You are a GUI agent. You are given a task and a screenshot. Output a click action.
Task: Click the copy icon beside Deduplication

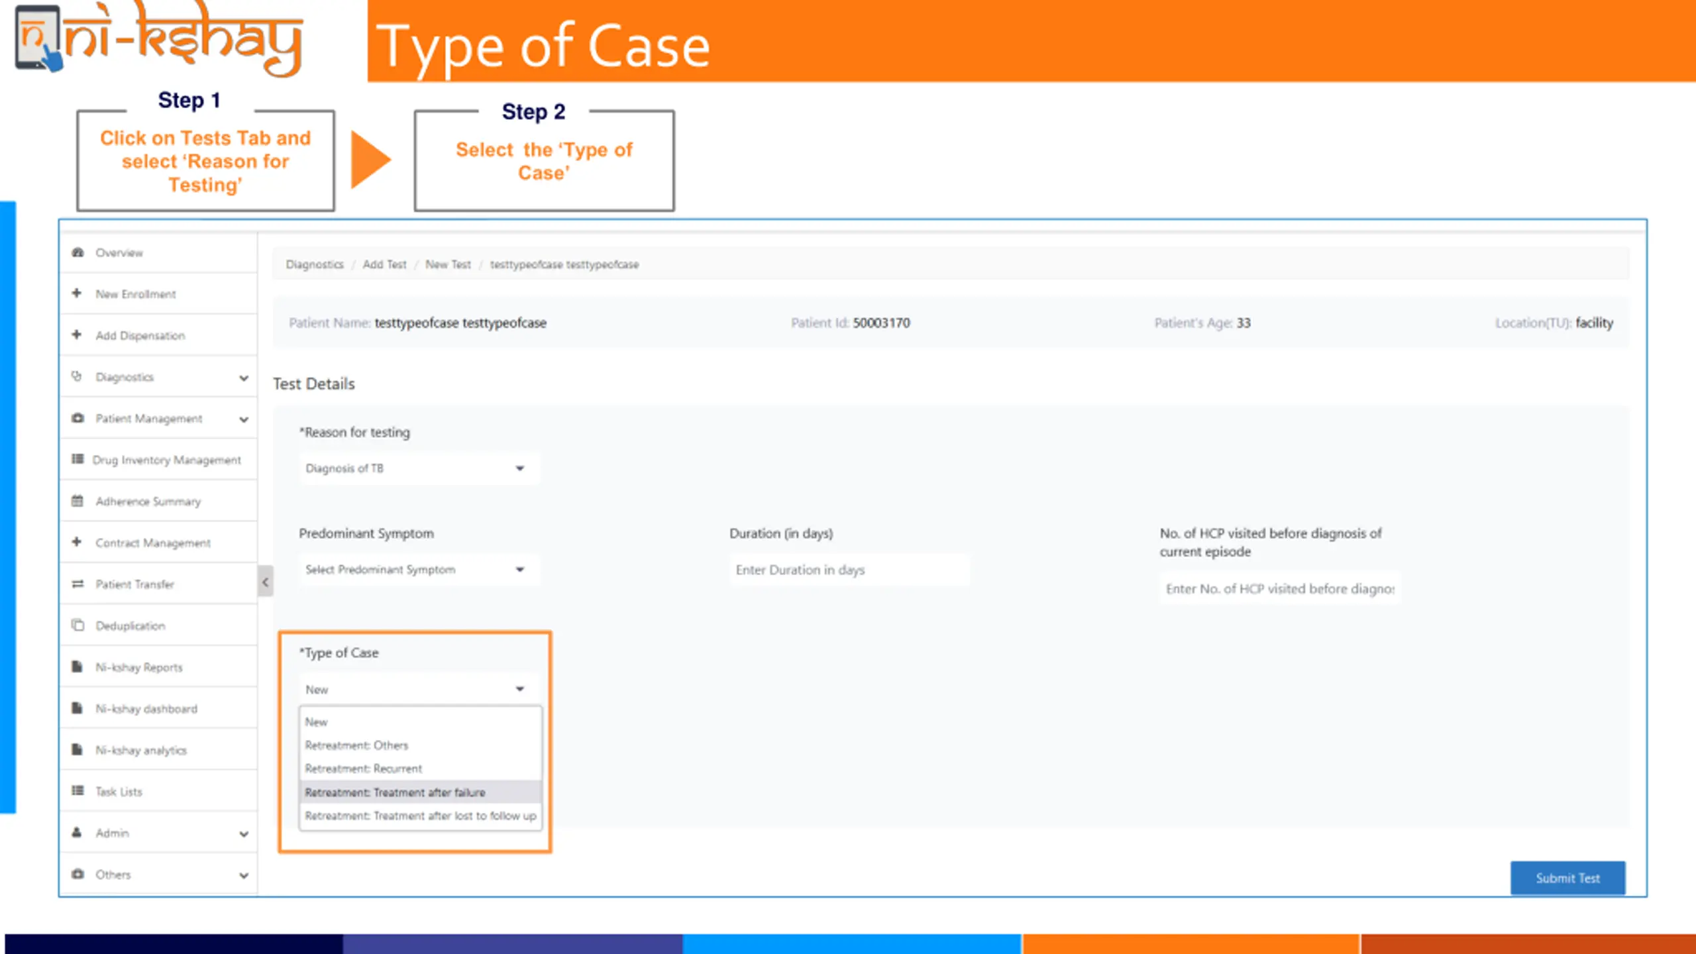click(78, 625)
